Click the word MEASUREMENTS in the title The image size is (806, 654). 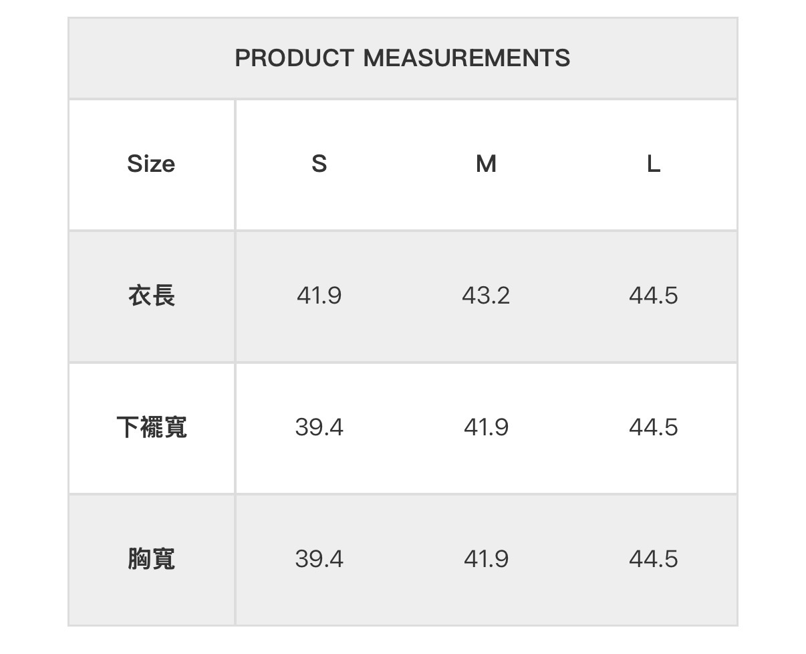[466, 58]
